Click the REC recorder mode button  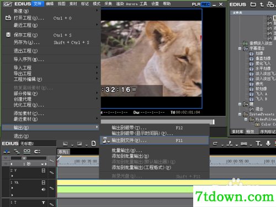point(206,4)
